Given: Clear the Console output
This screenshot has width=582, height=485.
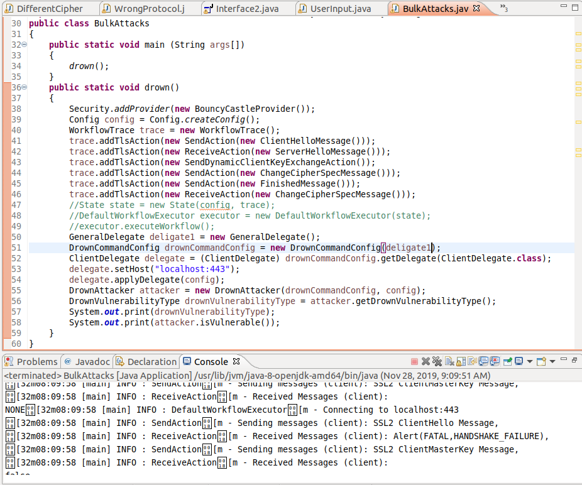Looking at the screenshot, I should [x=450, y=362].
